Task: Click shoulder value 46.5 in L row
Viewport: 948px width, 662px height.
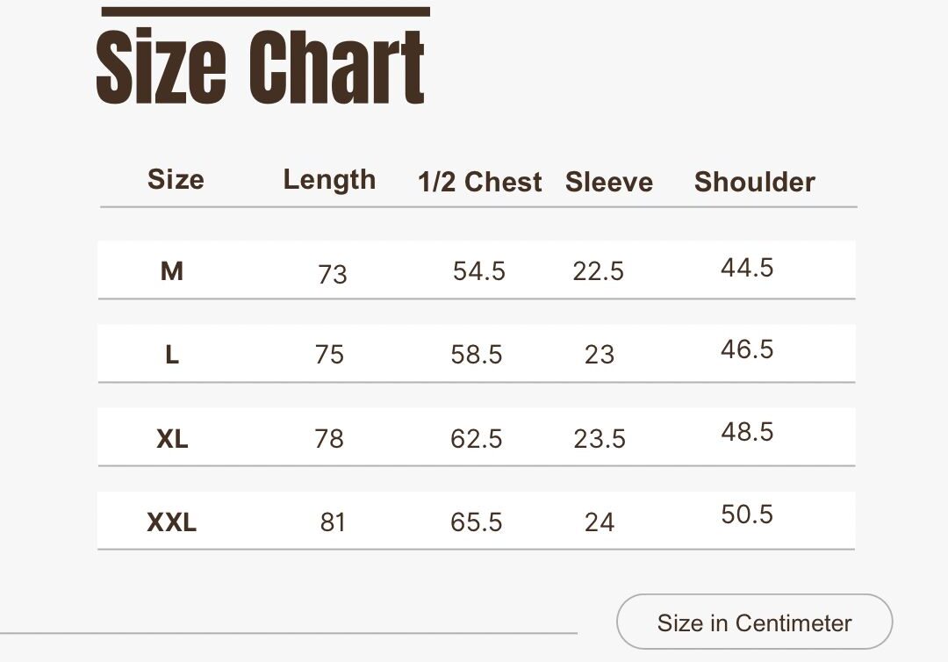Action: coord(747,349)
